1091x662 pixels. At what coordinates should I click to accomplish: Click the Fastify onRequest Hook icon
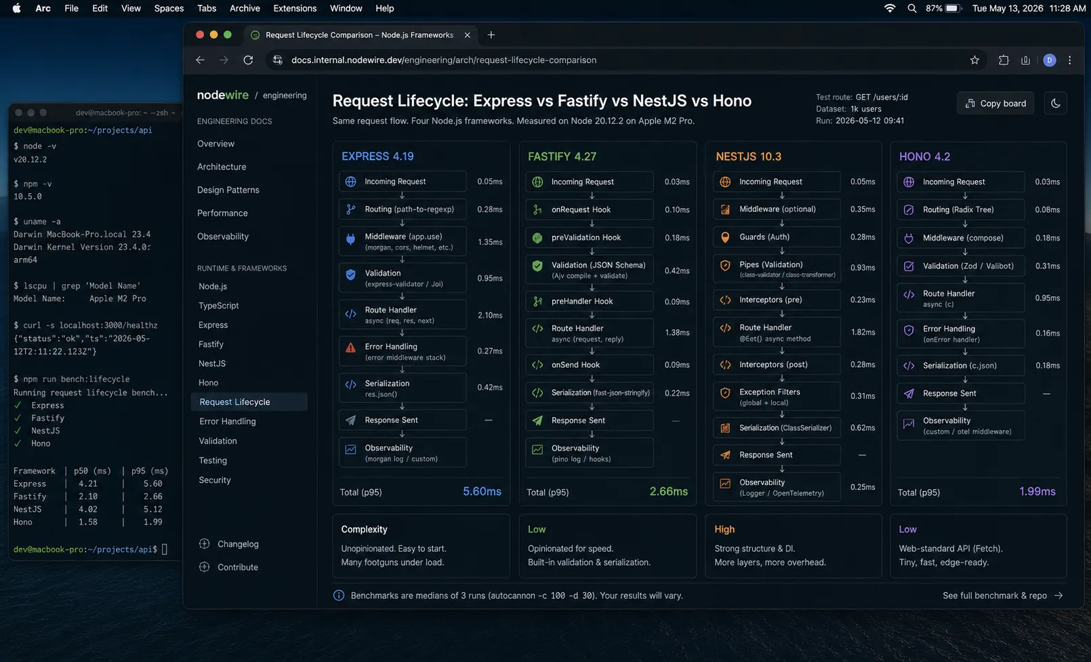(x=537, y=210)
